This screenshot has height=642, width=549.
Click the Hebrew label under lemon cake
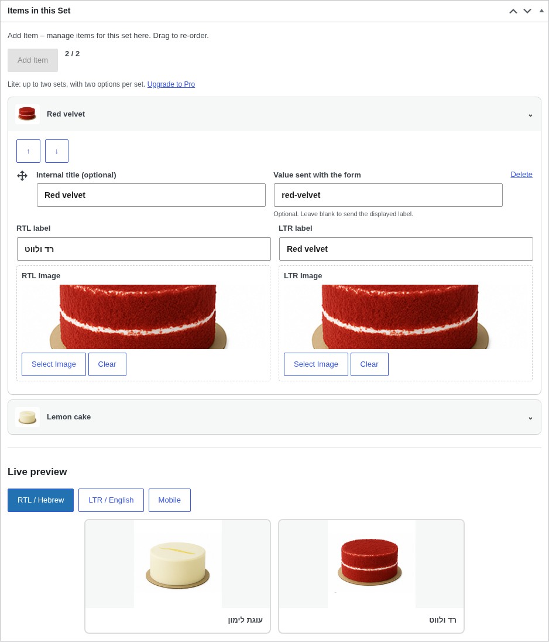[x=245, y=620]
